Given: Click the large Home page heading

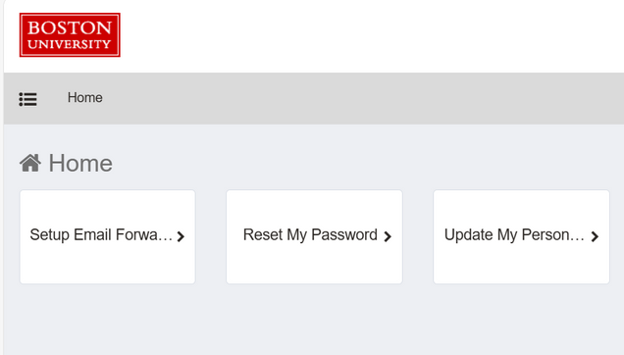Looking at the screenshot, I should click(x=80, y=163).
